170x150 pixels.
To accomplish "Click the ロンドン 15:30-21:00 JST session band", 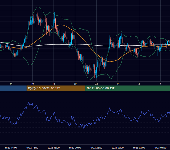I will pos(56,88).
